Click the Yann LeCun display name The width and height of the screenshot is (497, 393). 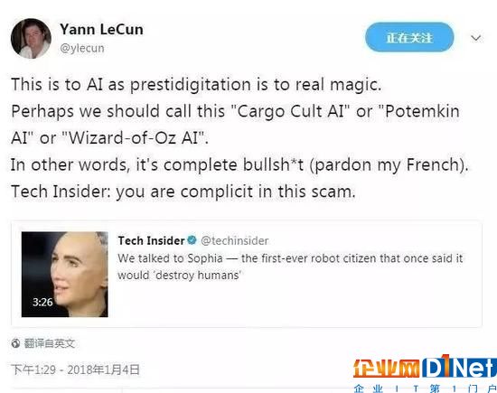(101, 30)
